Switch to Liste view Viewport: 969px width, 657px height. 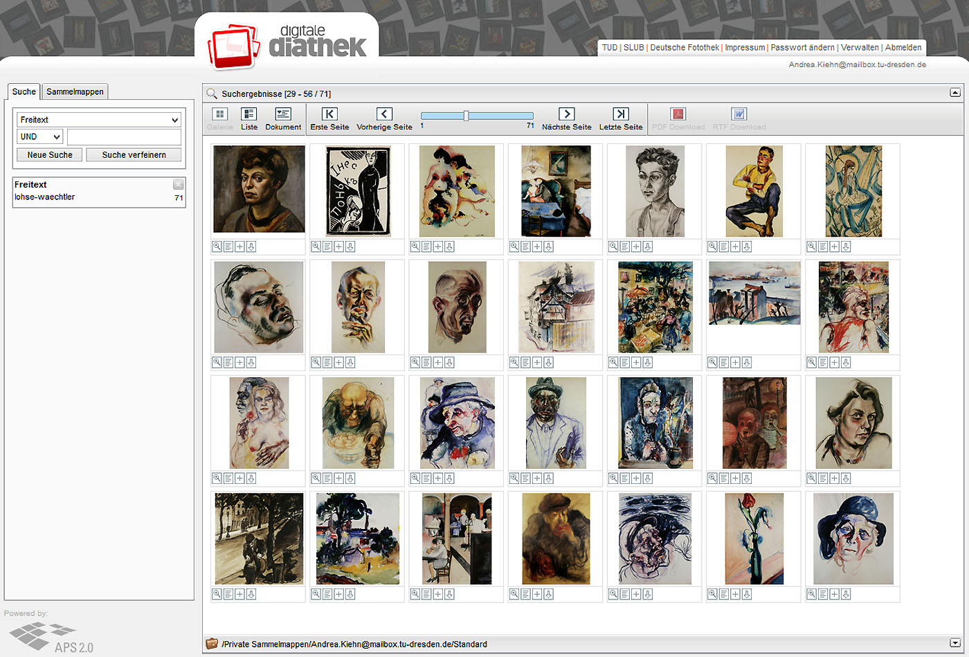coord(248,118)
